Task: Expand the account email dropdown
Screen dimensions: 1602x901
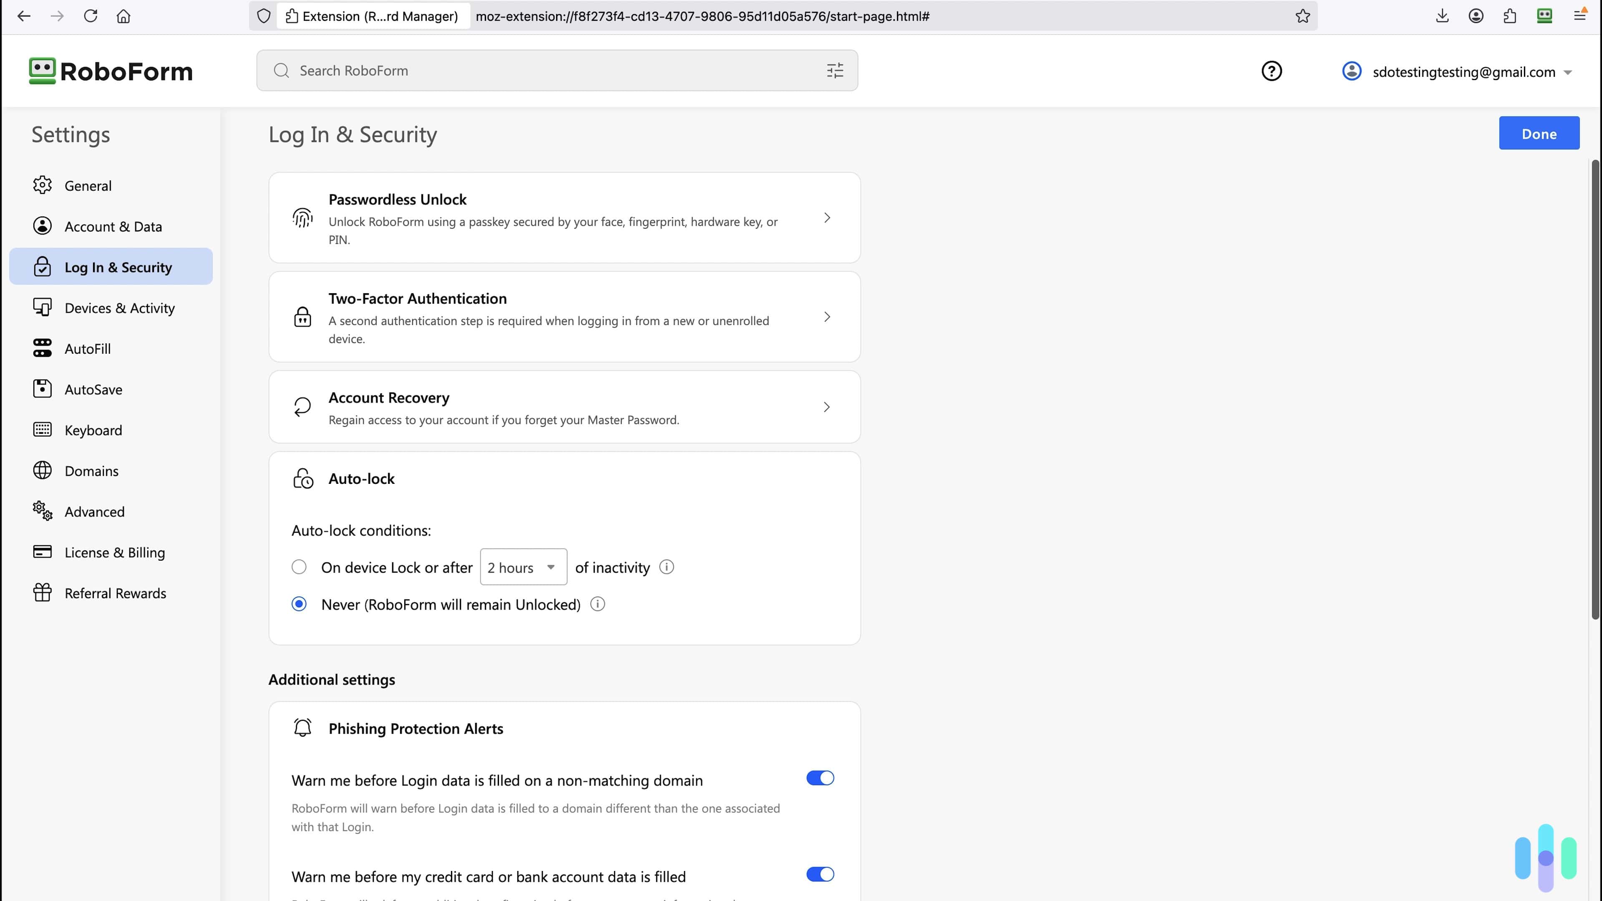Action: tap(1567, 72)
